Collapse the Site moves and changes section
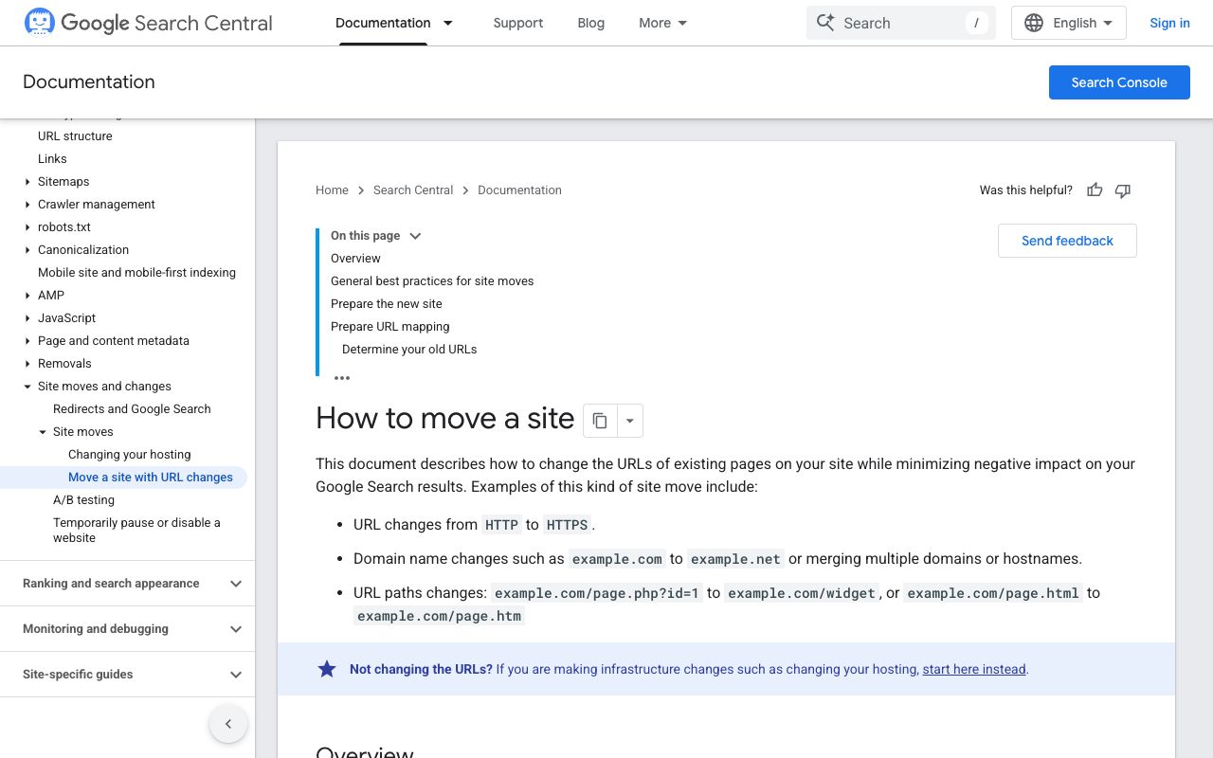The width and height of the screenshot is (1213, 758). [27, 387]
